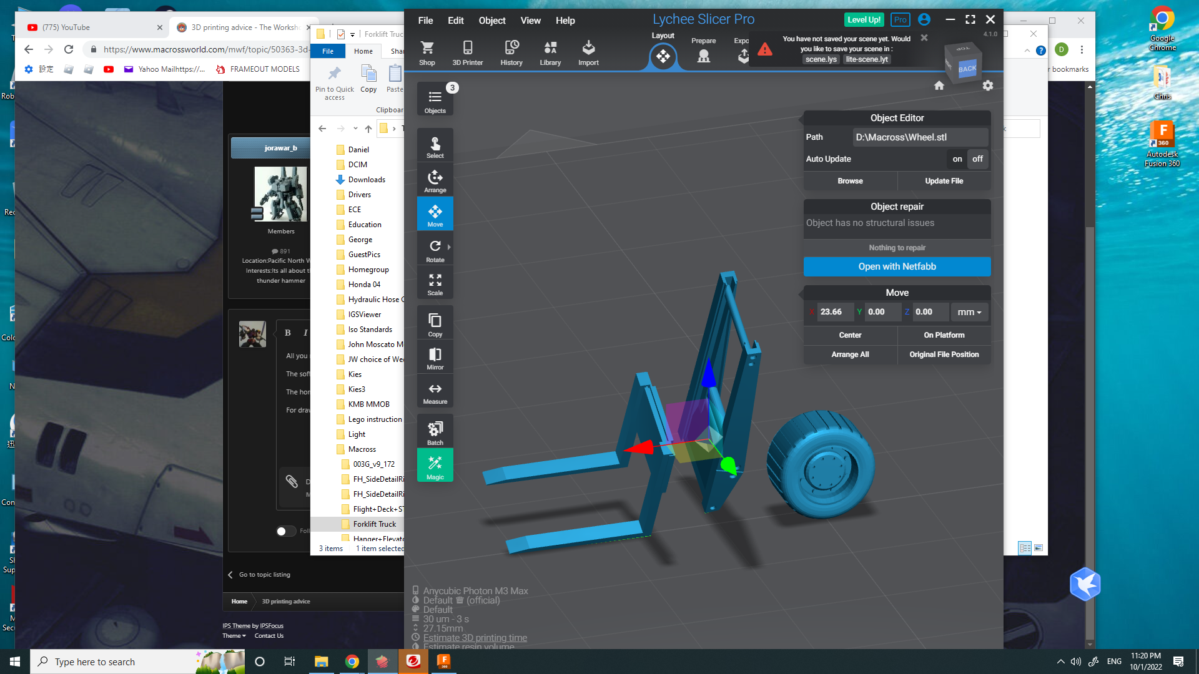The height and width of the screenshot is (674, 1199).
Task: Open the File tab in File Explorer
Action: pos(328,51)
